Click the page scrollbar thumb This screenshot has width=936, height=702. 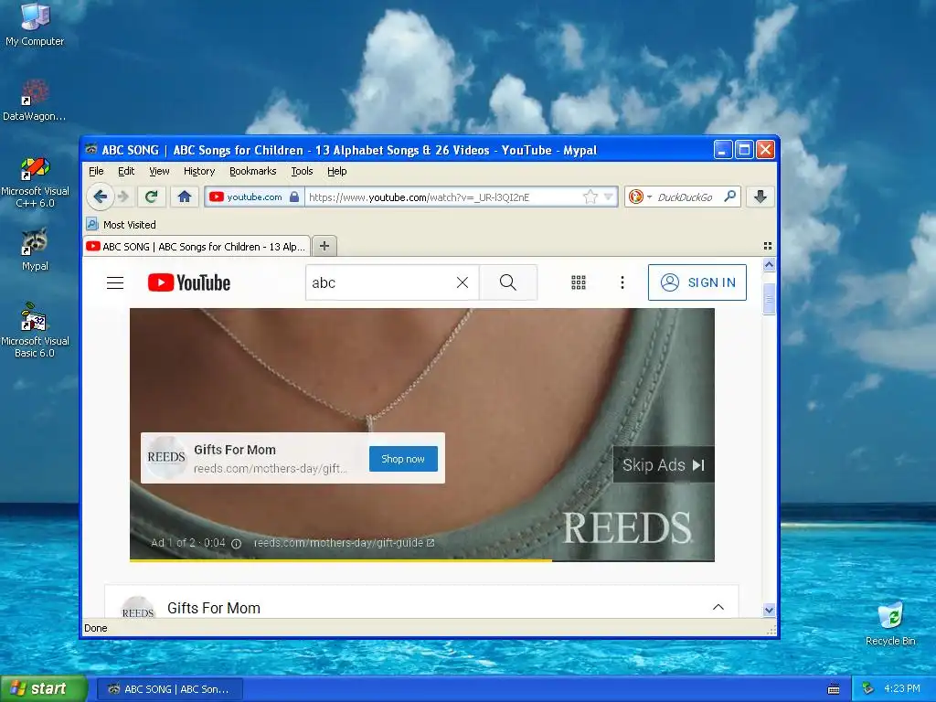pyautogui.click(x=769, y=299)
